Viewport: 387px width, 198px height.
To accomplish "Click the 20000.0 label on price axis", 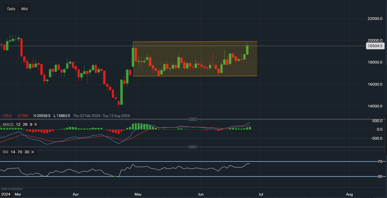I will pyautogui.click(x=374, y=40).
